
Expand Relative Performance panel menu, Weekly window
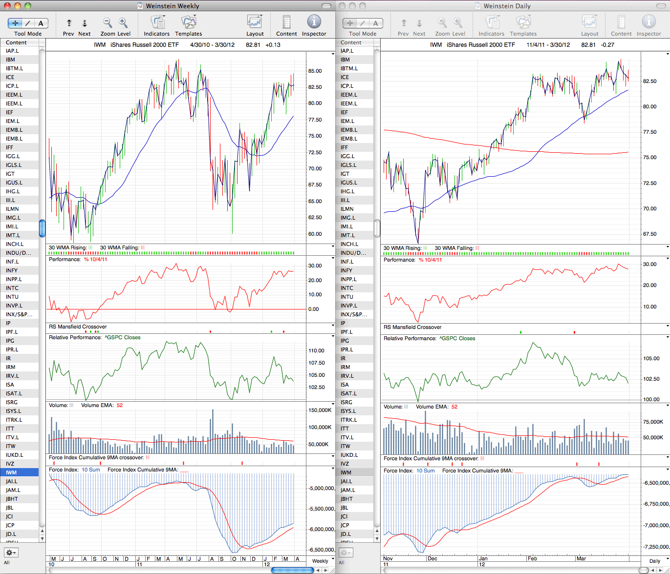333,336
